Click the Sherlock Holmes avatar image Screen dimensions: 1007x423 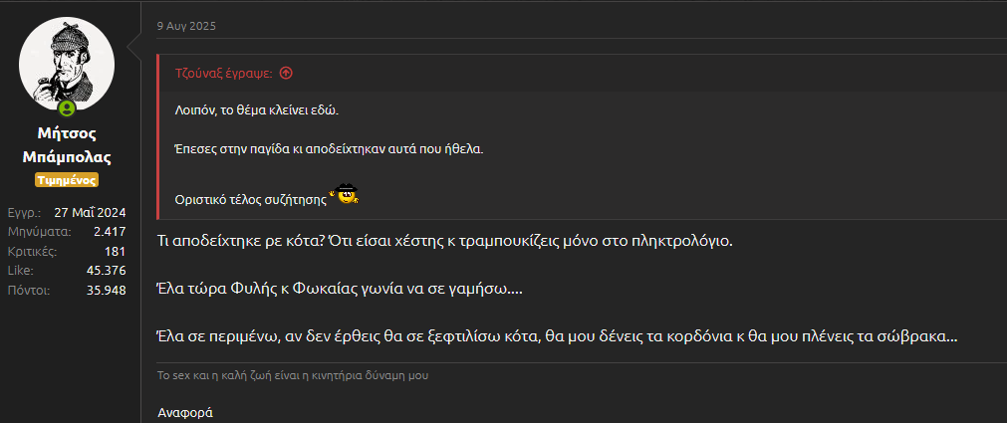coord(67,64)
